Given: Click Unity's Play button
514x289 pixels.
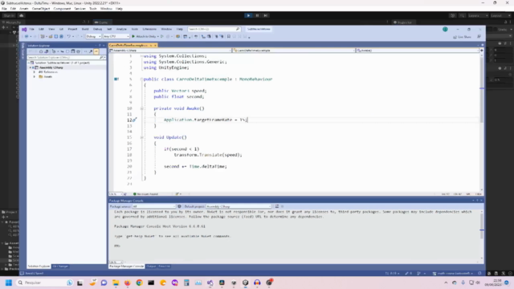Looking at the screenshot, I should point(248,15).
